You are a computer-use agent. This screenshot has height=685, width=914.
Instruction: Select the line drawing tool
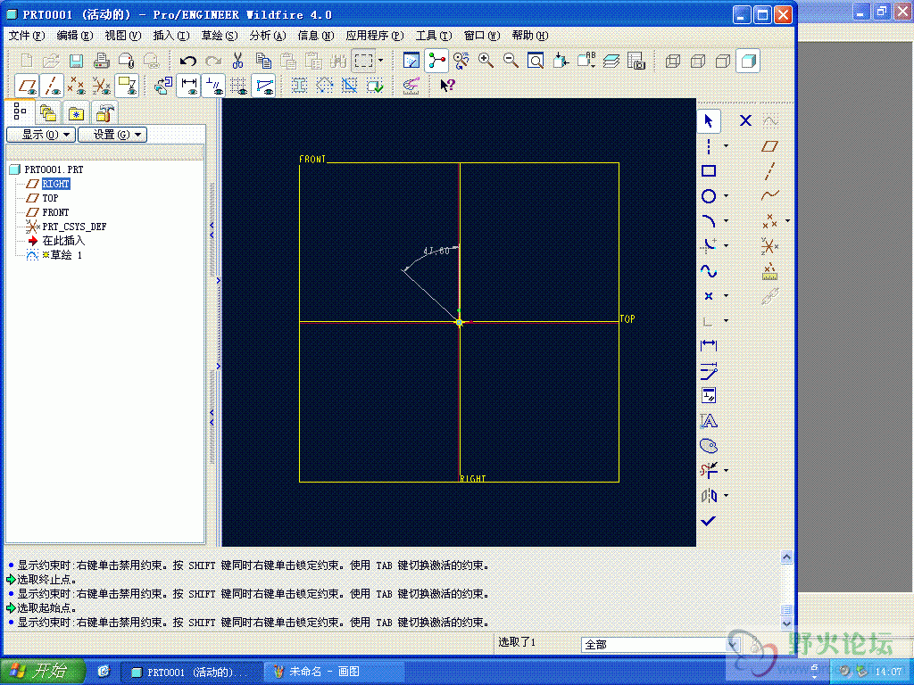[709, 146]
